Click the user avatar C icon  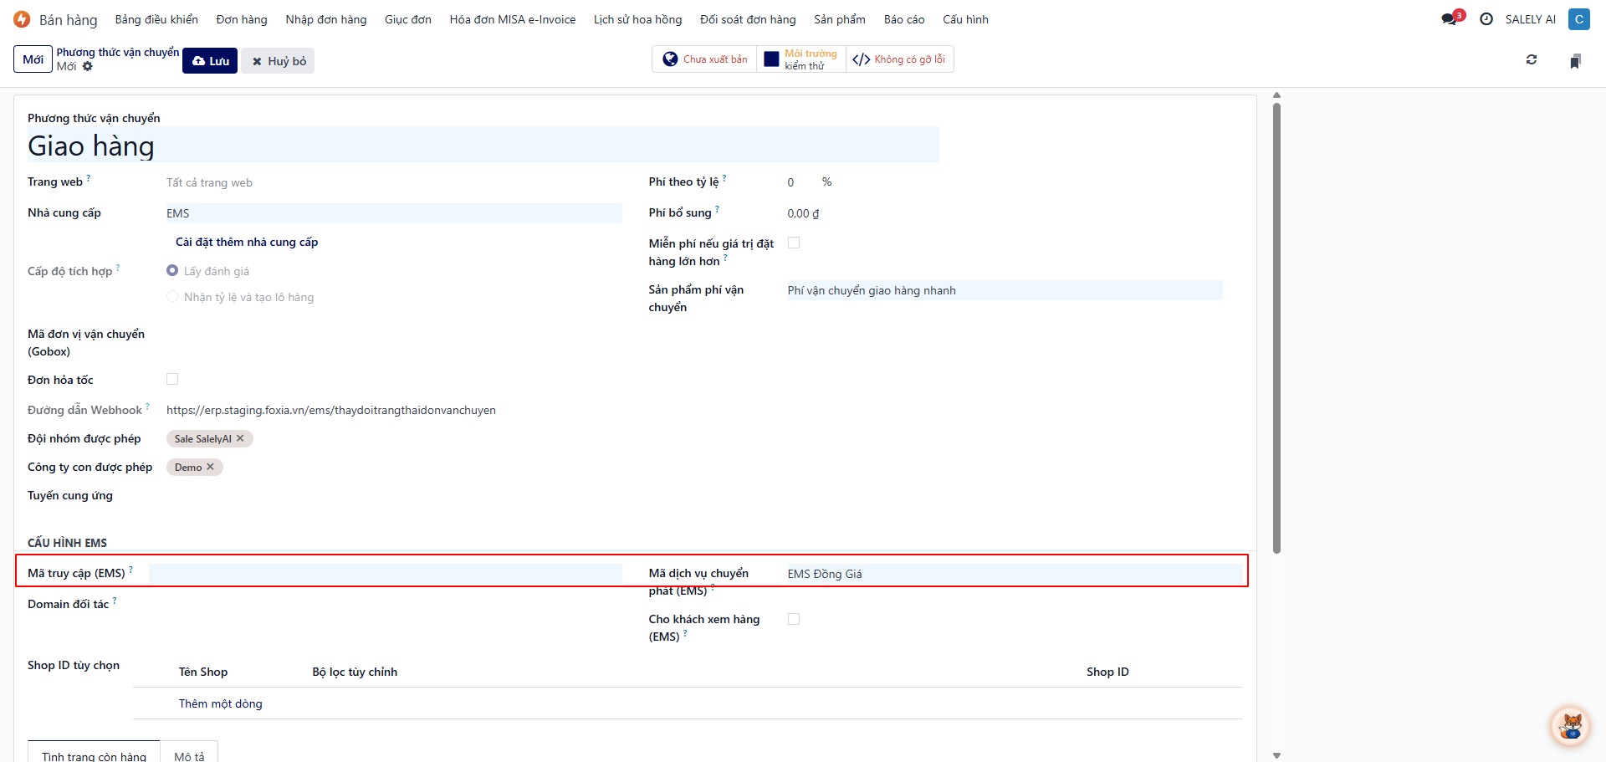pyautogui.click(x=1578, y=19)
